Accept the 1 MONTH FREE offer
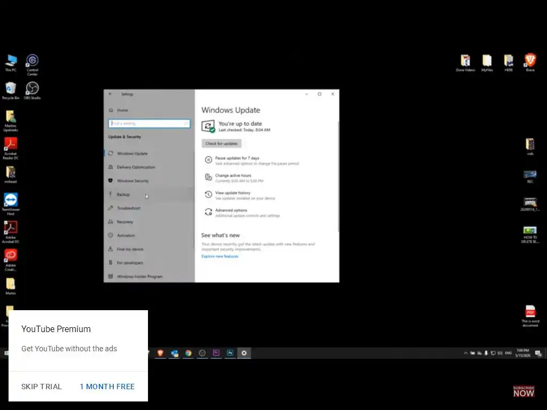547x410 pixels. 107,387
